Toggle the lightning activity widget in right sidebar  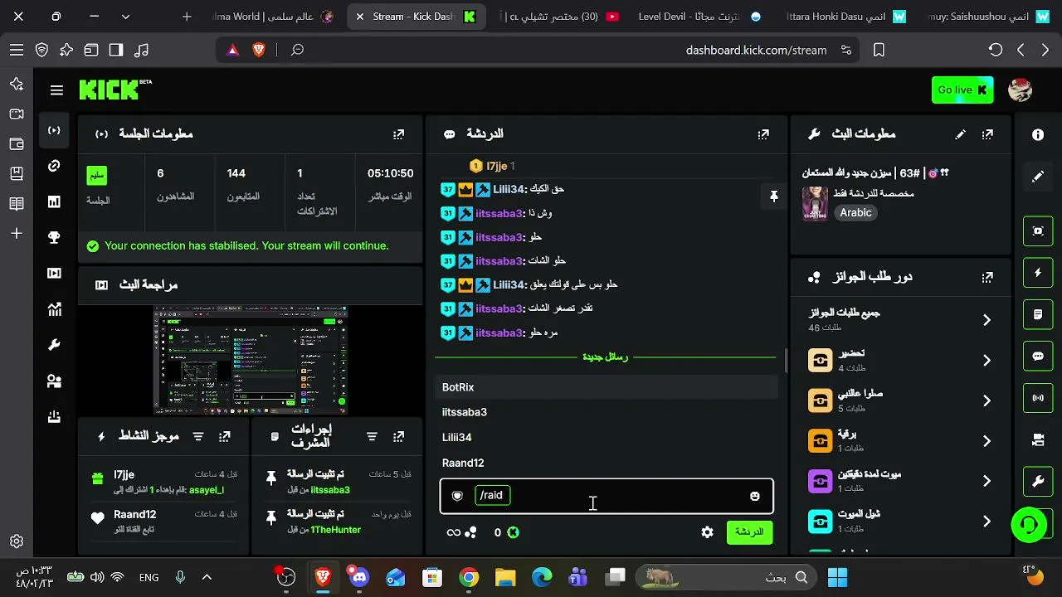pyautogui.click(x=1038, y=273)
